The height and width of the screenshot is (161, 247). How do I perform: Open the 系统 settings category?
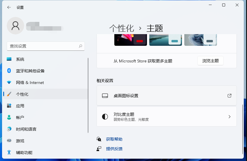click(x=45, y=59)
